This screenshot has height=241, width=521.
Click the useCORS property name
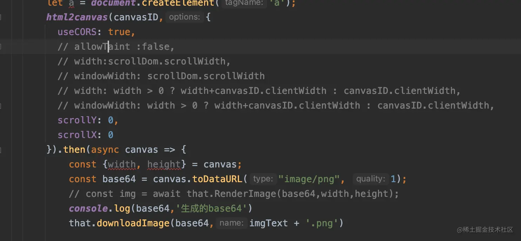tap(77, 32)
